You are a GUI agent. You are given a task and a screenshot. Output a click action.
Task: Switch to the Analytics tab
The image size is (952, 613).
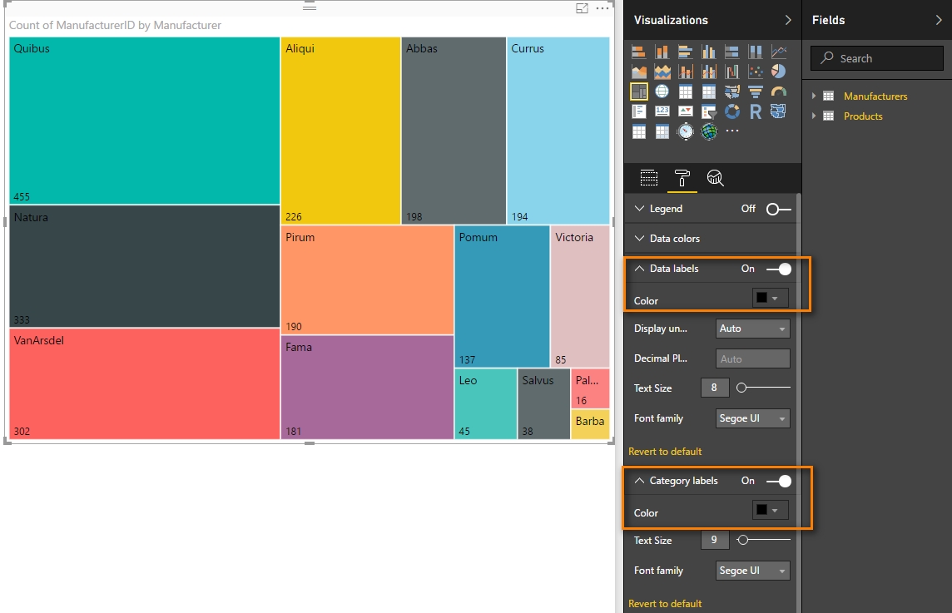[x=715, y=178]
